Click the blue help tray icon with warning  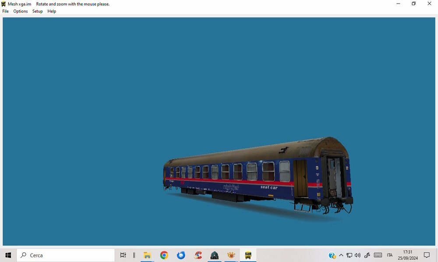coord(332,255)
